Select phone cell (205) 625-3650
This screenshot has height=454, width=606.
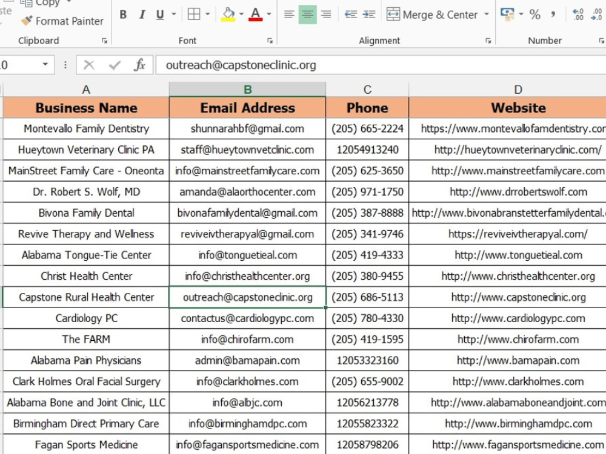pos(367,171)
